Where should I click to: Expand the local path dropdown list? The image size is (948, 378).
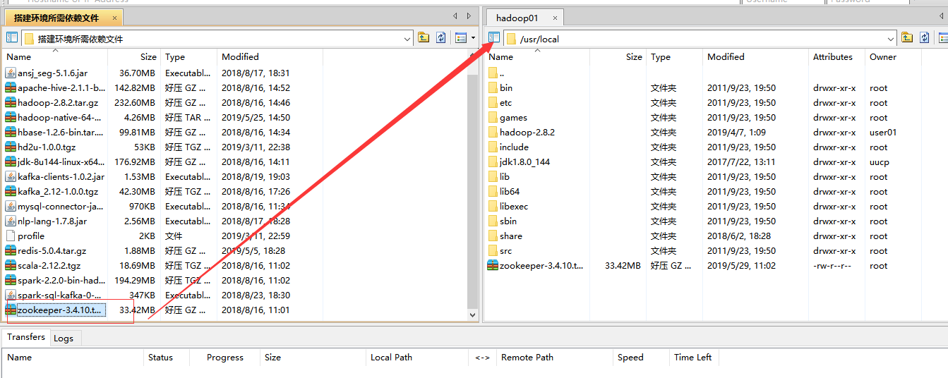coord(407,39)
